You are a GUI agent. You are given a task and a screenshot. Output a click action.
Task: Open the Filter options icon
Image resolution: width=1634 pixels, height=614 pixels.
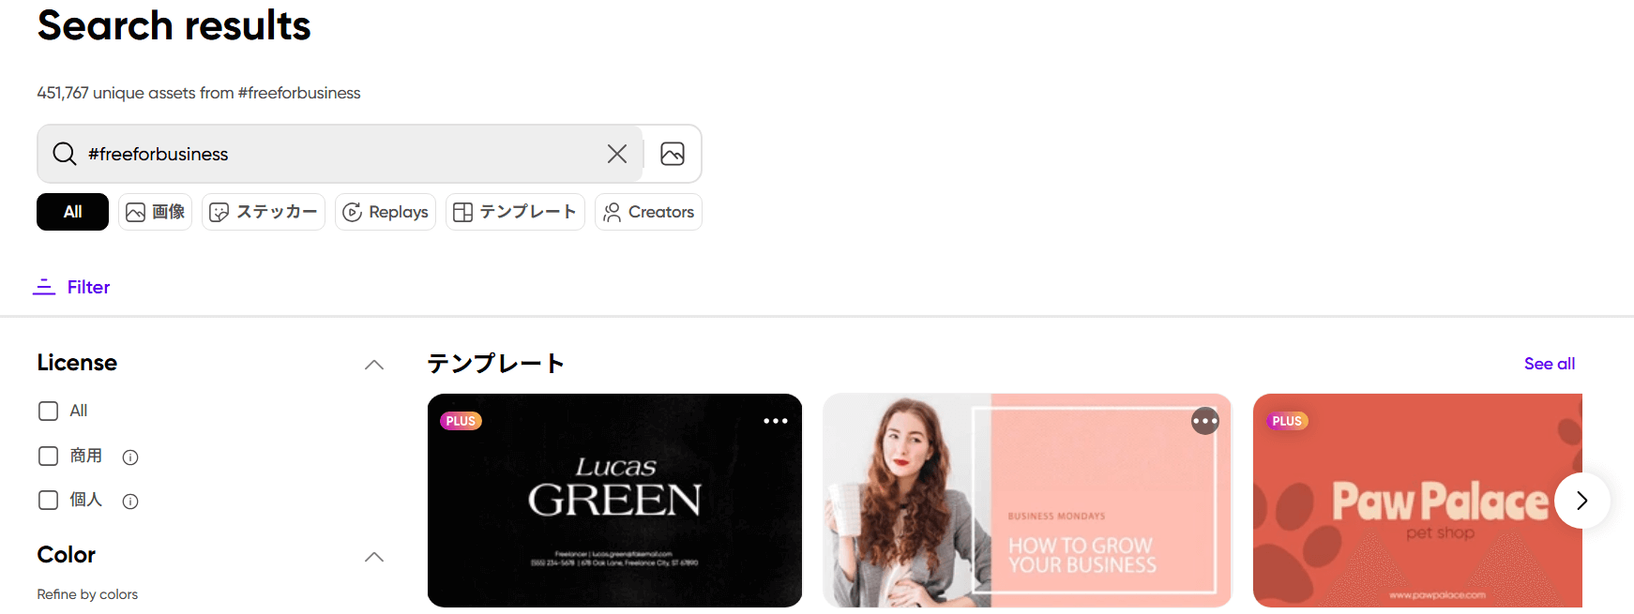coord(44,287)
